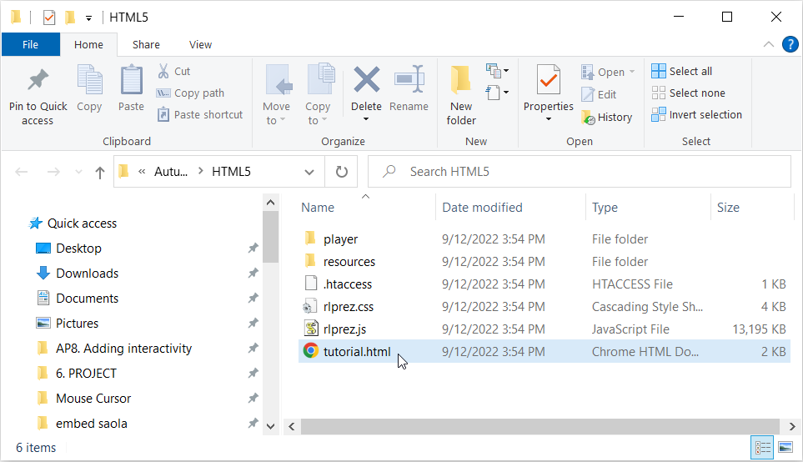Open the File tab

[31, 44]
